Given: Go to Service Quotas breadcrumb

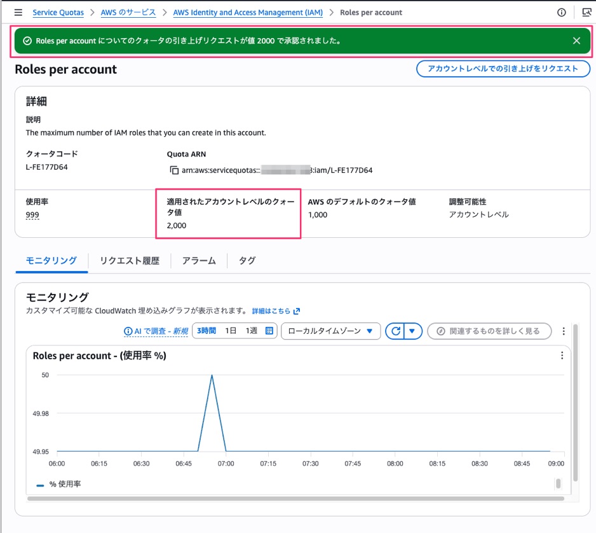Looking at the screenshot, I should (x=58, y=13).
